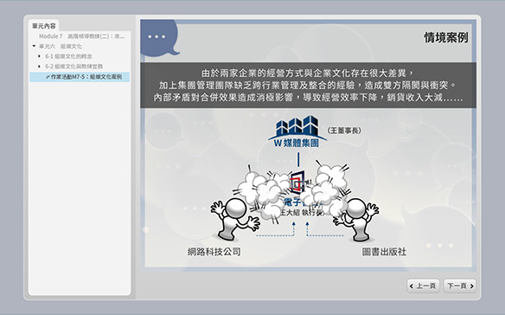
Task: Go to next page with 下一頁
Action: [460, 286]
